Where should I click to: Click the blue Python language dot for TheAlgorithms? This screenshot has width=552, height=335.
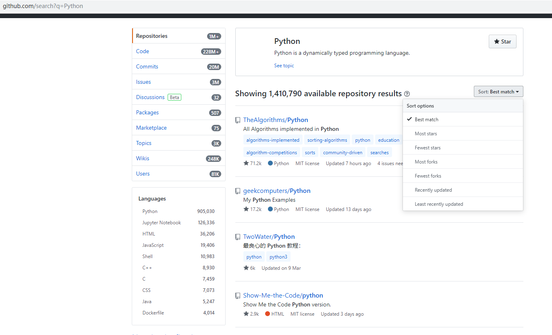[270, 163]
